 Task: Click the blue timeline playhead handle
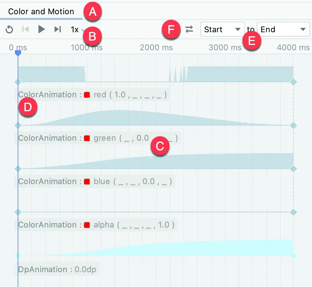[x=18, y=53]
